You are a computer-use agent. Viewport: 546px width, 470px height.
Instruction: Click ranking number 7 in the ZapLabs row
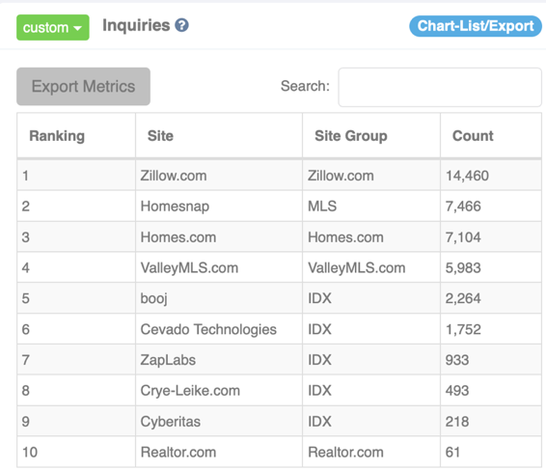point(26,360)
